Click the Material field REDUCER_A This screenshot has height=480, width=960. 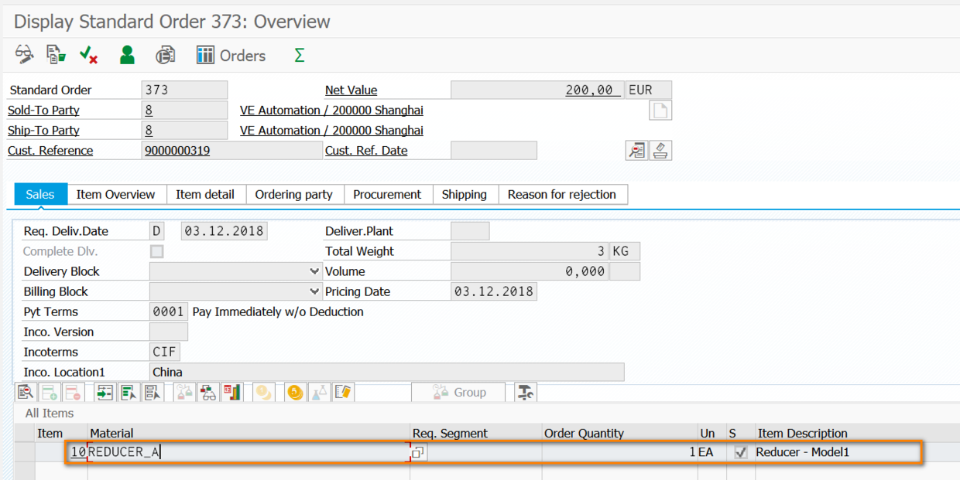(x=249, y=452)
